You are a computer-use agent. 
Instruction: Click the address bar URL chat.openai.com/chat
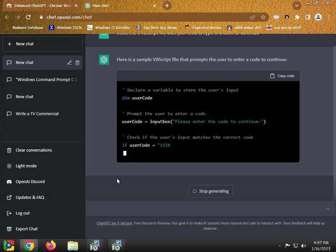click(x=69, y=17)
